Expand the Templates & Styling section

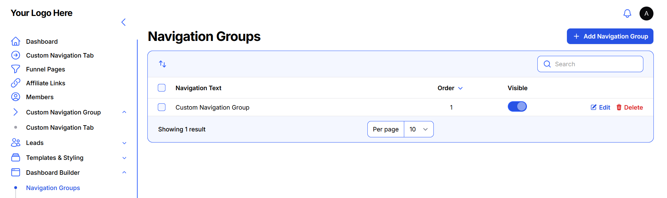click(124, 158)
